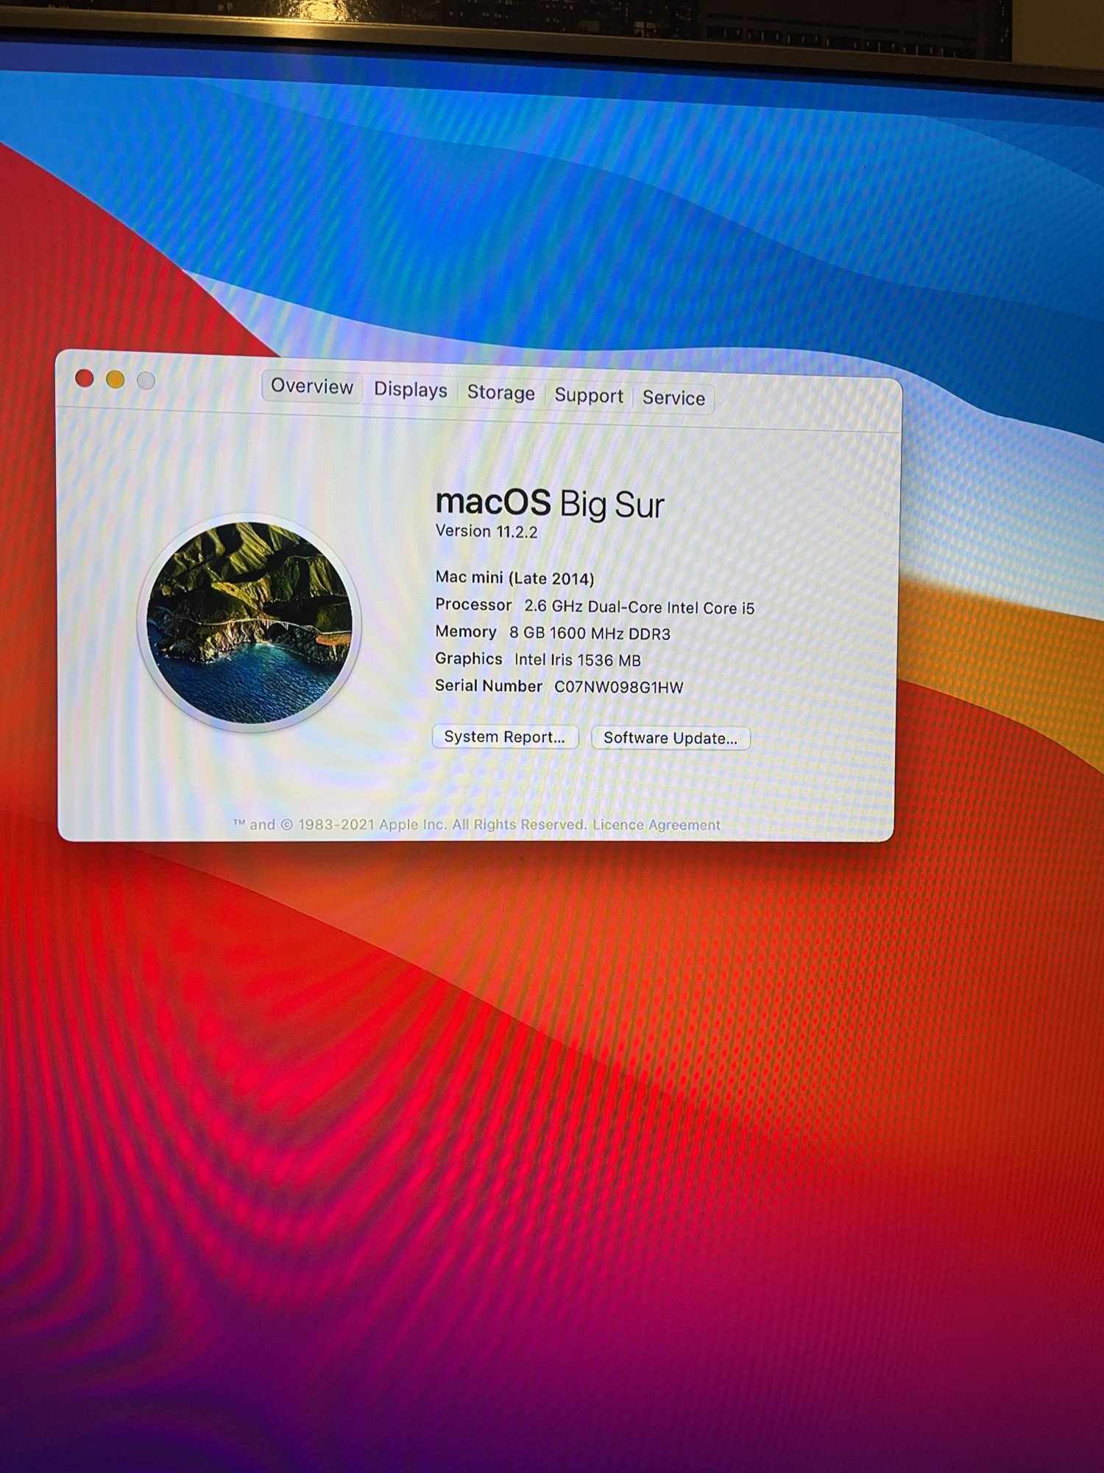Click the Serial Number label
This screenshot has height=1473, width=1104.
489,686
